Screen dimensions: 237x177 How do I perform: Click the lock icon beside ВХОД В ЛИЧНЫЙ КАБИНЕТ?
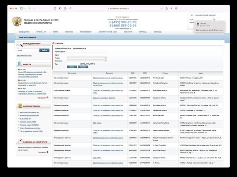pyautogui.click(x=192, y=15)
